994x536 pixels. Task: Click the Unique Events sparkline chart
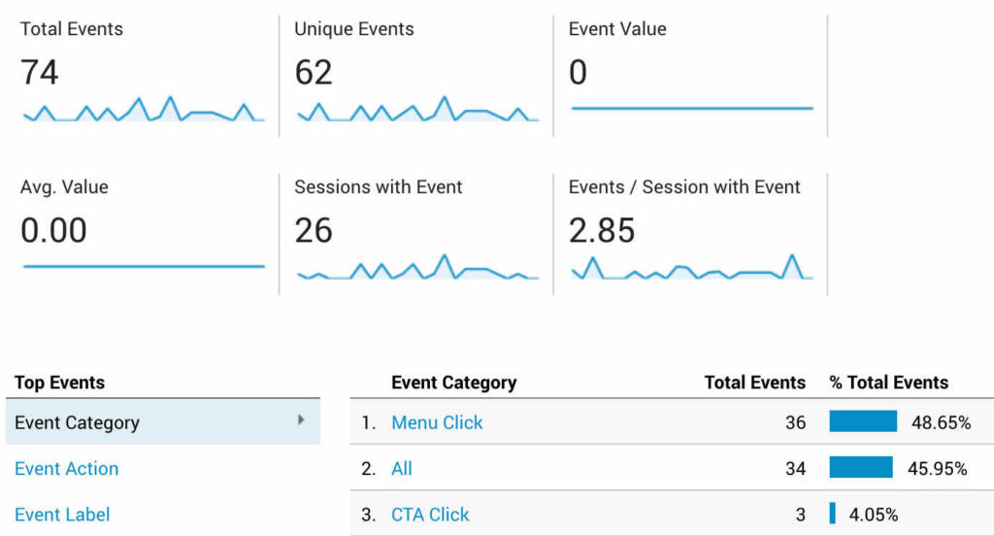pos(417,110)
